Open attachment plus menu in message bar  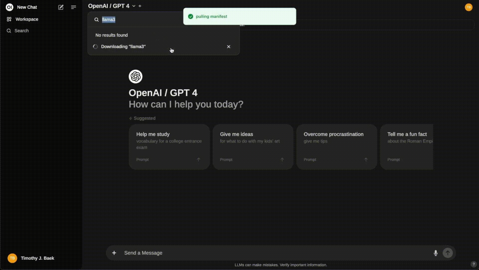[114, 253]
